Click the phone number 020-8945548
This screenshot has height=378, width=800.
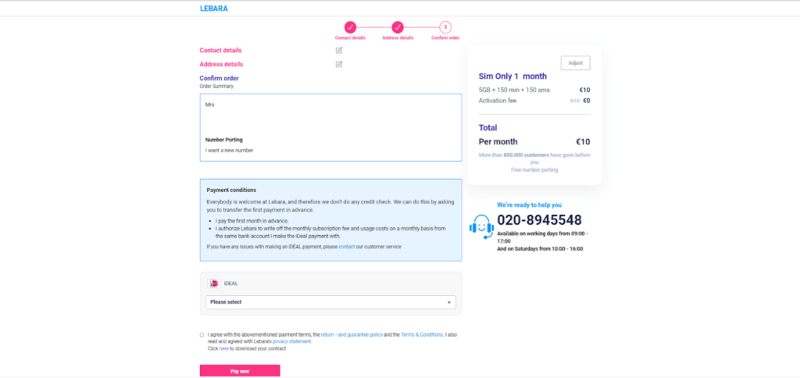tap(539, 220)
